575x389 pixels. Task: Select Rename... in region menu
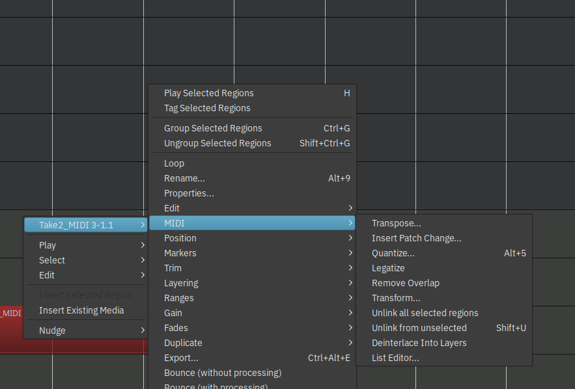(184, 178)
